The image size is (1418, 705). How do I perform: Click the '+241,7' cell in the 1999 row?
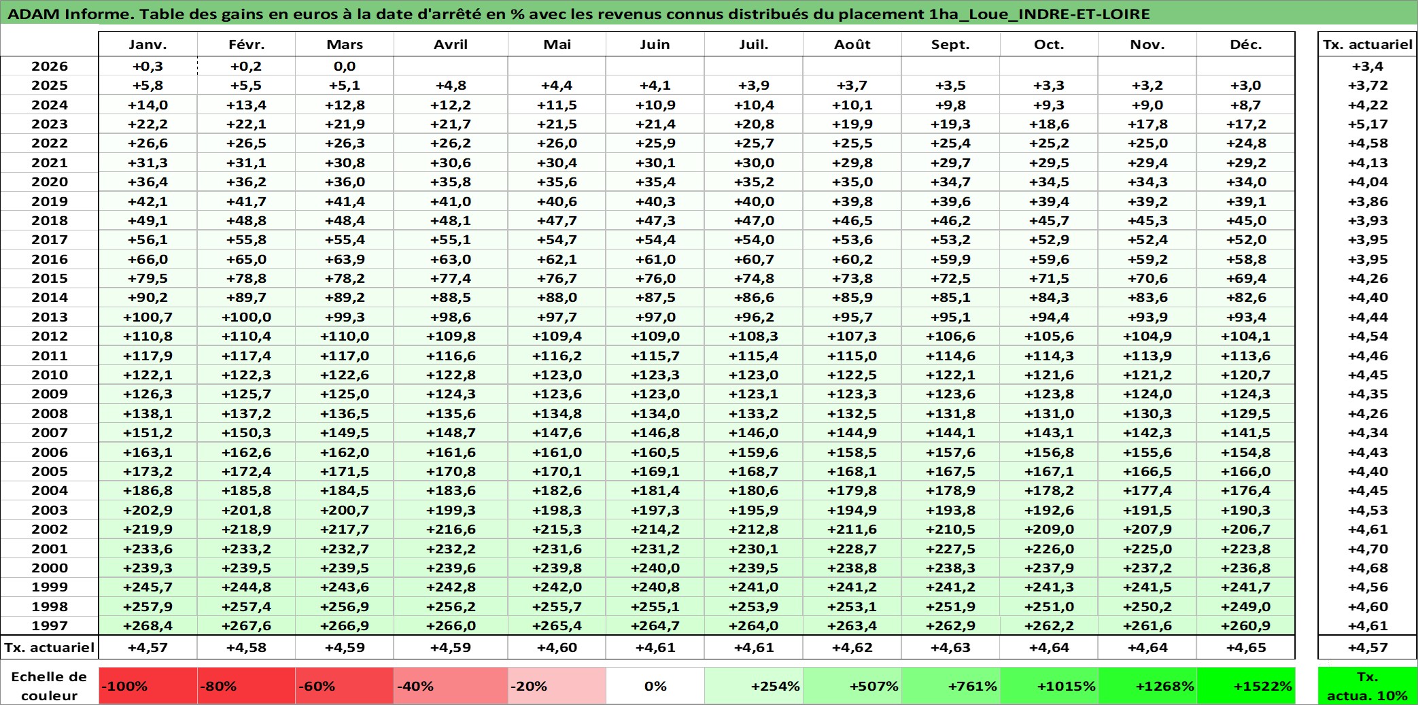pyautogui.click(x=1246, y=587)
